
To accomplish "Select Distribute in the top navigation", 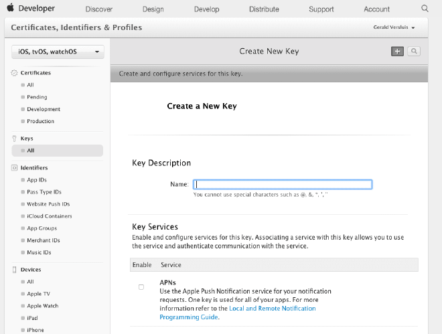I will coord(264,9).
